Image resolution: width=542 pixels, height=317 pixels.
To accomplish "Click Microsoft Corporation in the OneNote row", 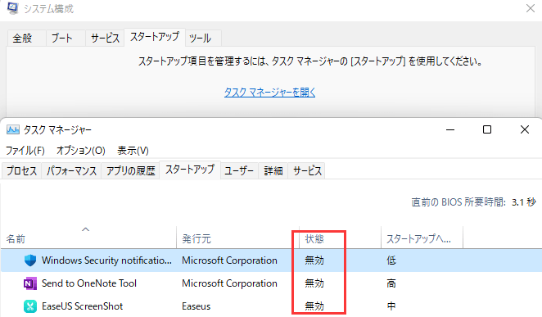I will [229, 283].
